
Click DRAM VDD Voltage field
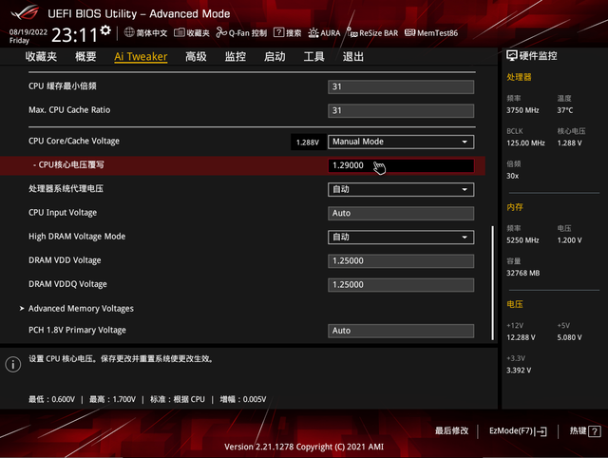[401, 261]
